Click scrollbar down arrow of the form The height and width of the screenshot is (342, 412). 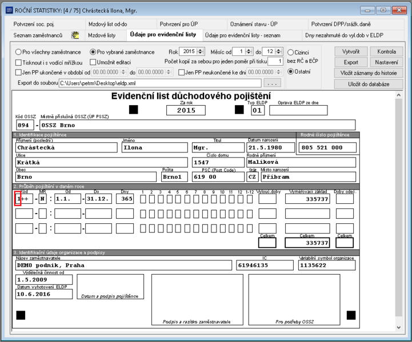pos(399,327)
